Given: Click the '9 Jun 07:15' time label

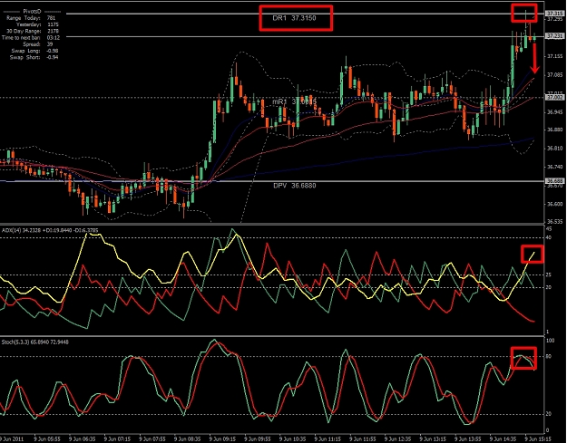Looking at the screenshot, I should coord(117,439).
